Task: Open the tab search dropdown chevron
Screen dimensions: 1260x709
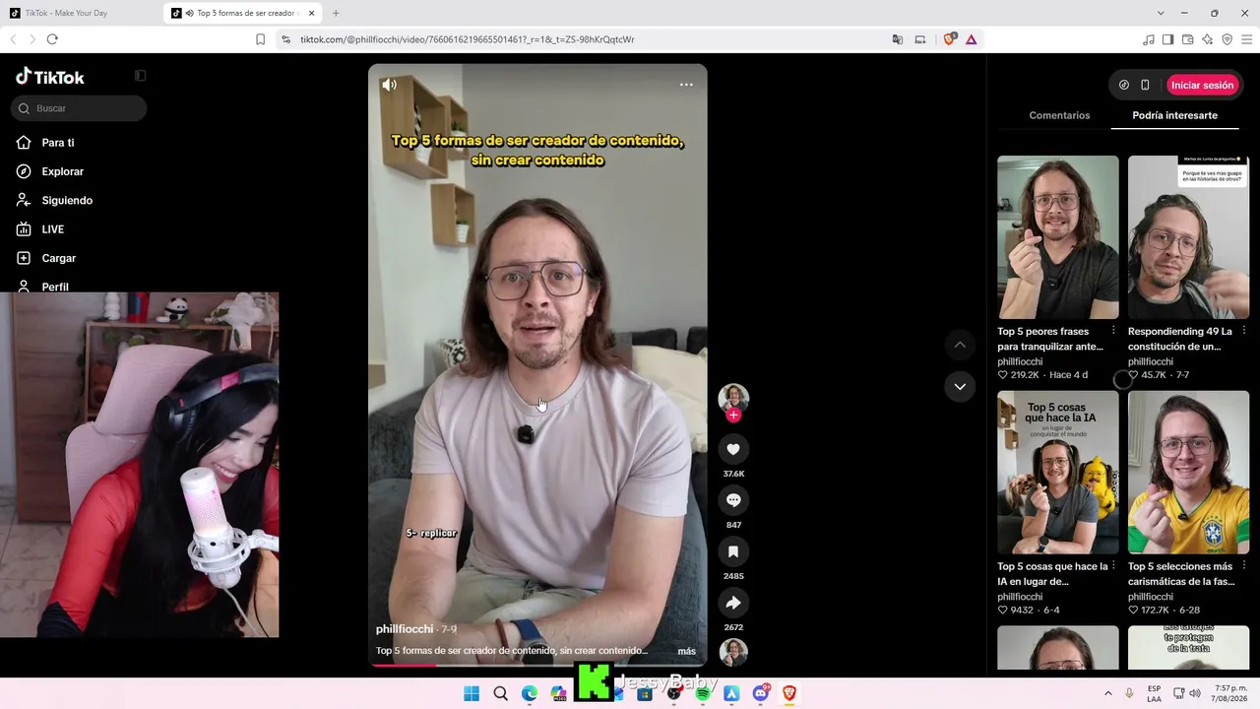Action: point(1161,13)
